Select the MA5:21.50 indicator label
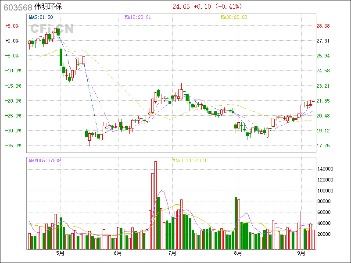This screenshot has height=263, width=351. coord(41,17)
